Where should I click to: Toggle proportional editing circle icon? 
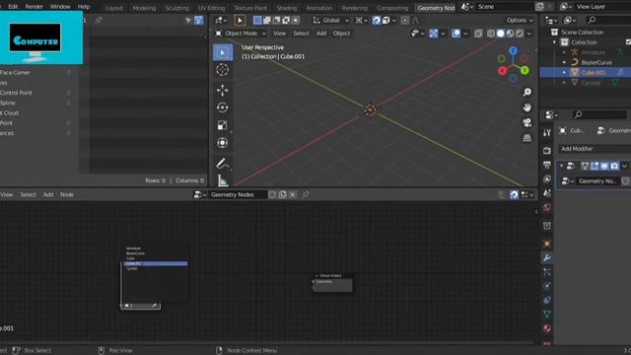click(405, 20)
